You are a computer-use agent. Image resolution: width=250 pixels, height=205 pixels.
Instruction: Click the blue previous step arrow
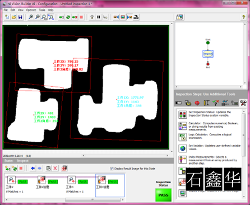tap(33, 168)
